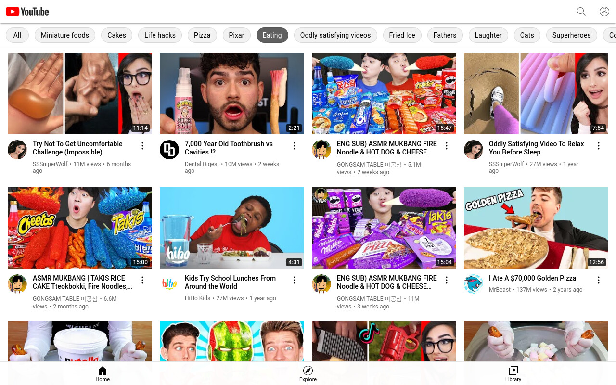Open Kids Try School Lunches title
Viewport: 616px width, 385px height.
(x=230, y=282)
